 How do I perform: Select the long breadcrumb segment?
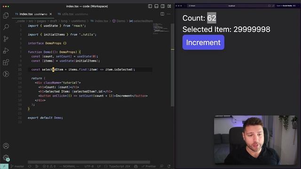(64, 21)
